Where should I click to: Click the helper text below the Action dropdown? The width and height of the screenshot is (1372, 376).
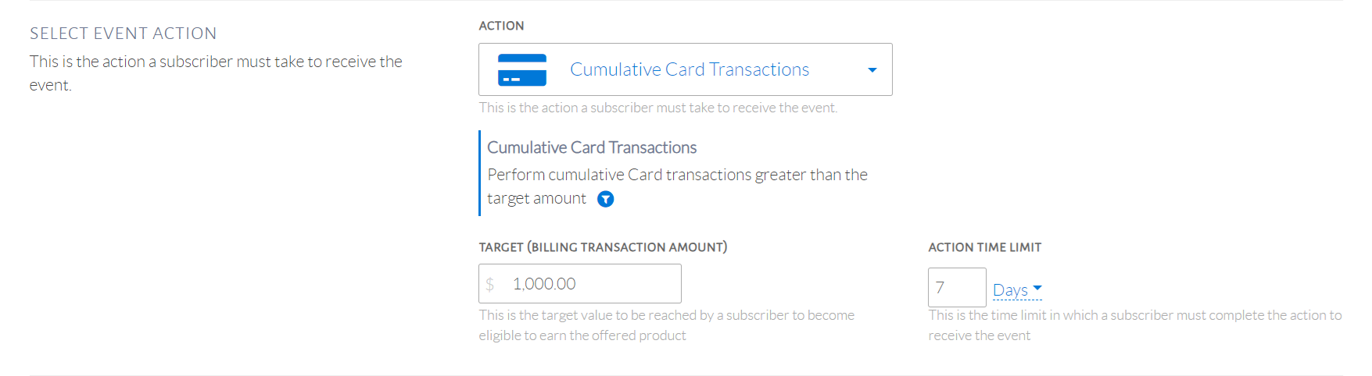[657, 108]
